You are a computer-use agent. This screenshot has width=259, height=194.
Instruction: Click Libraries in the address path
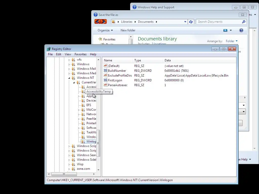[126, 22]
